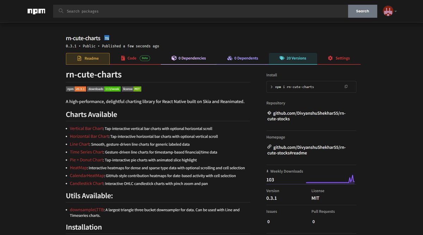Screen dimensions: 423x235
Task: Click the weekly downloads sparkline chart
Action: click(x=330, y=179)
